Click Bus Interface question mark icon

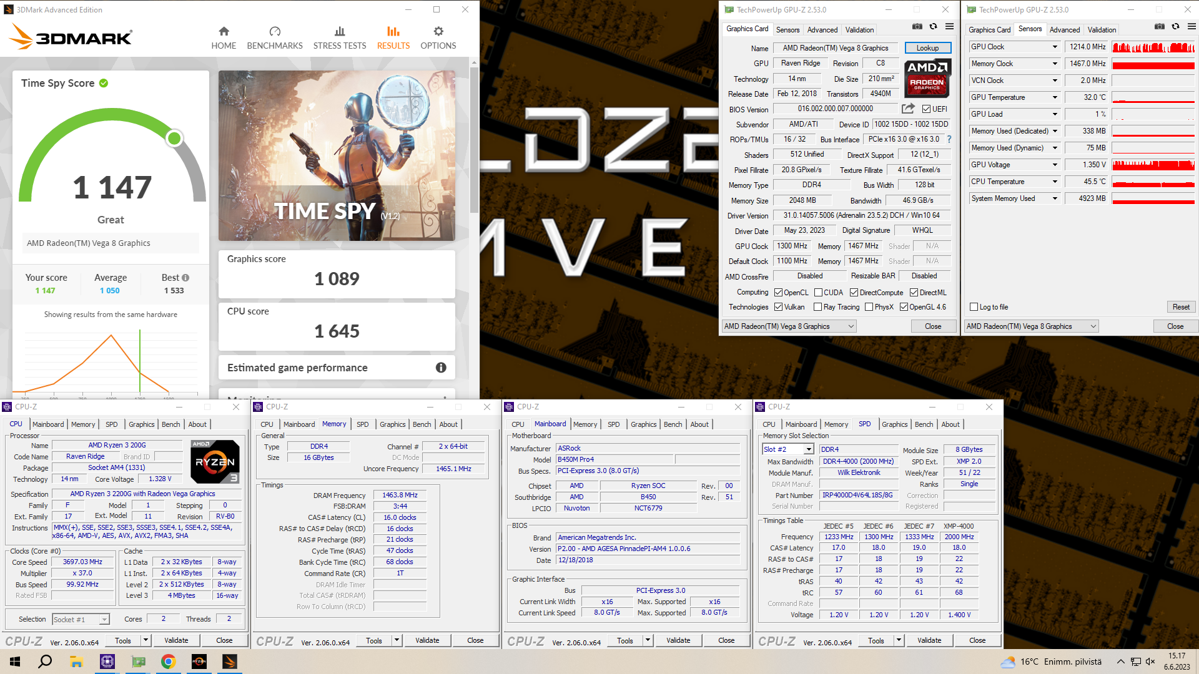pos(949,139)
